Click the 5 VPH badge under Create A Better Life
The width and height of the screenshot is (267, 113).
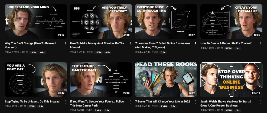(x=228, y=48)
